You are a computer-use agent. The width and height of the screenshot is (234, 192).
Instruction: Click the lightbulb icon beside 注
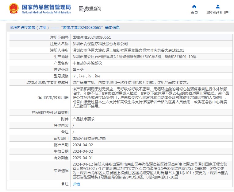(63, 184)
